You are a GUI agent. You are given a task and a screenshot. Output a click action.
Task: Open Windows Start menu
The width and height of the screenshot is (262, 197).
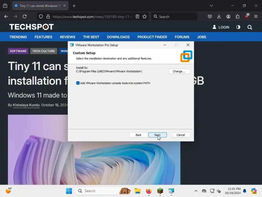[69, 191]
